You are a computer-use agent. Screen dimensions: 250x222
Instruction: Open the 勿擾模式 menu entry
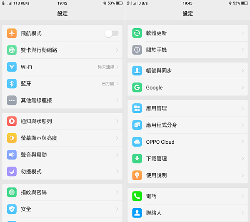pyautogui.click(x=62, y=172)
